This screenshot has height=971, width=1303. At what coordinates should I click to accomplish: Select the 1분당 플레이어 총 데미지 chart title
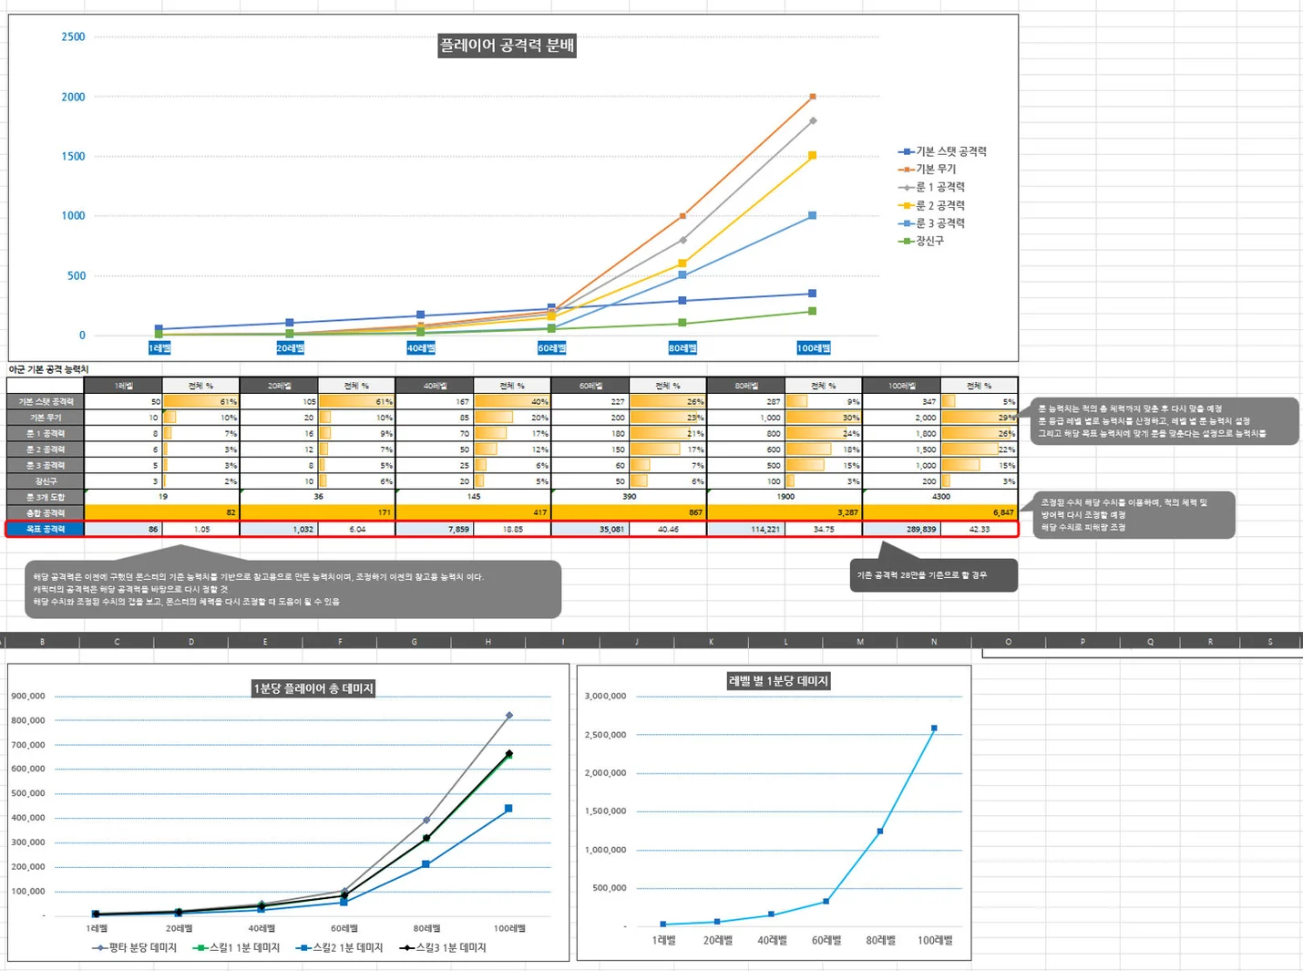click(x=313, y=688)
